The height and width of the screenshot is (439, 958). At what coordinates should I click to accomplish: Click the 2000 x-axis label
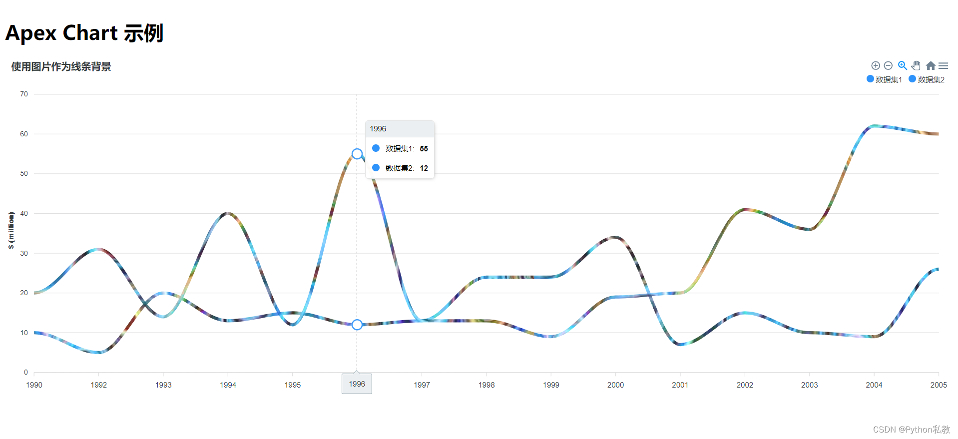(x=615, y=385)
